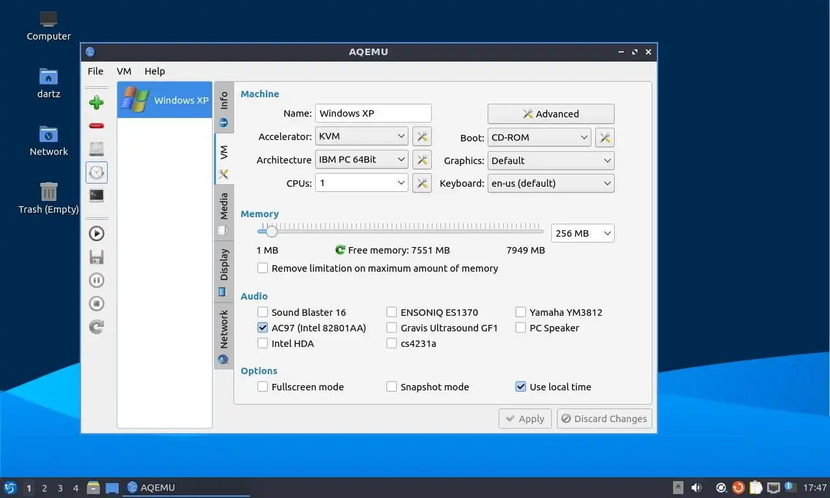Switch to the Media side tab

point(224,213)
